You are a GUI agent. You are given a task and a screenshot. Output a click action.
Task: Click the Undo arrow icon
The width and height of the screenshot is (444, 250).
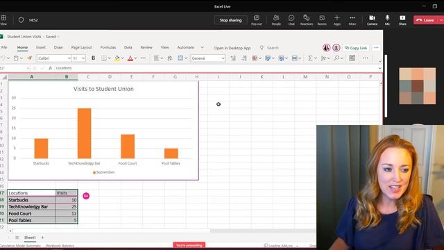(3, 58)
